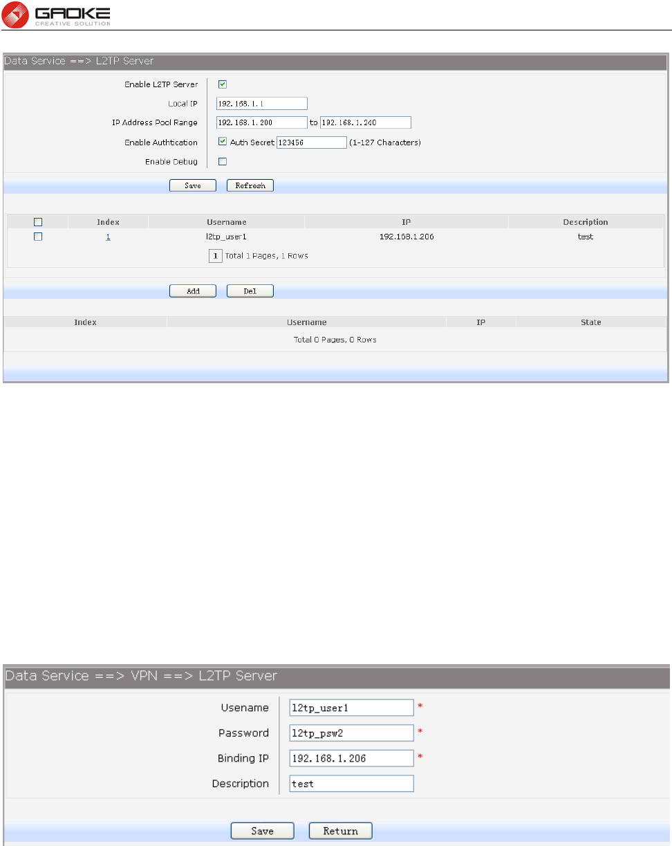Click the Description field containing test
Viewport: 672px width, 846px height.
[x=351, y=784]
